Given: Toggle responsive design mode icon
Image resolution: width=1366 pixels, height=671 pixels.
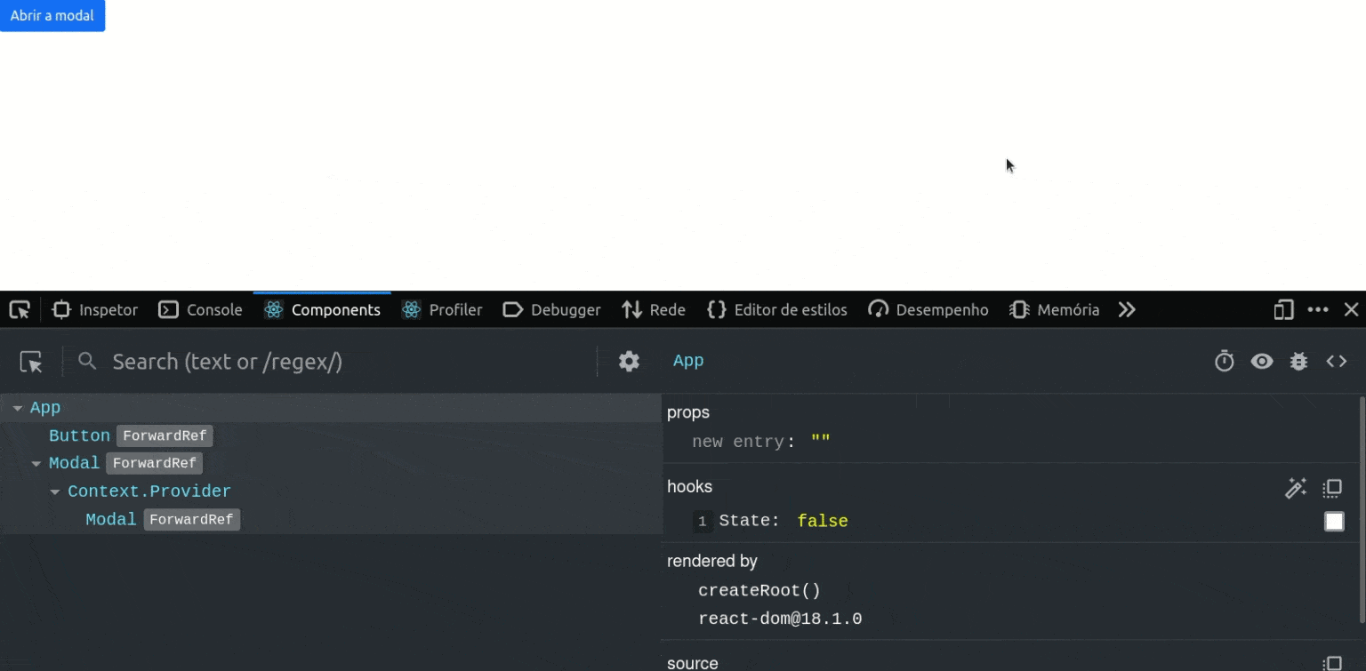Looking at the screenshot, I should click(1283, 310).
